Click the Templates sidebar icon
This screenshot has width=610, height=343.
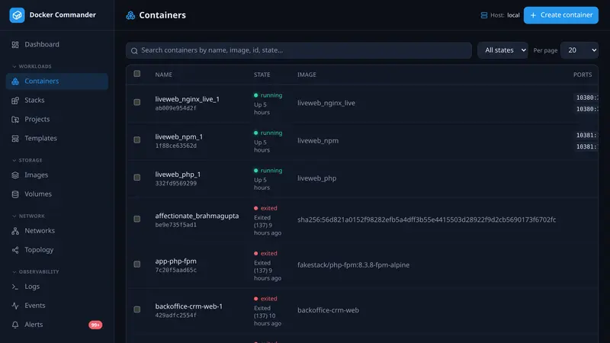(x=15, y=139)
